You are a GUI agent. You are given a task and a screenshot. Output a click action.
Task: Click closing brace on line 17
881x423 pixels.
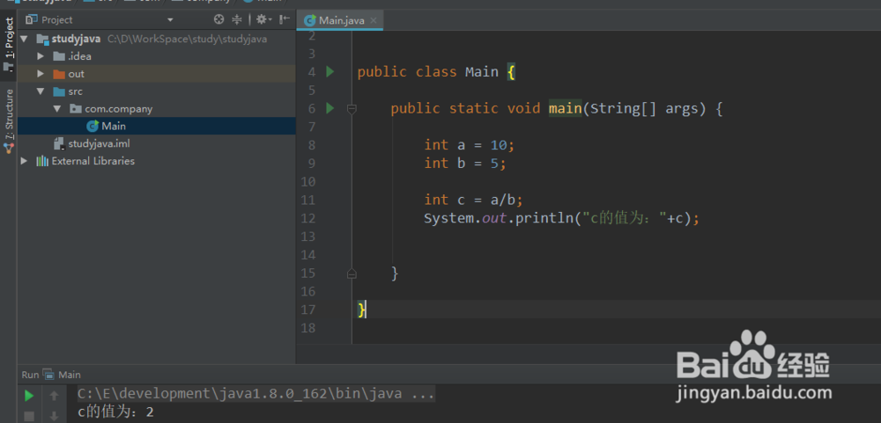click(361, 310)
